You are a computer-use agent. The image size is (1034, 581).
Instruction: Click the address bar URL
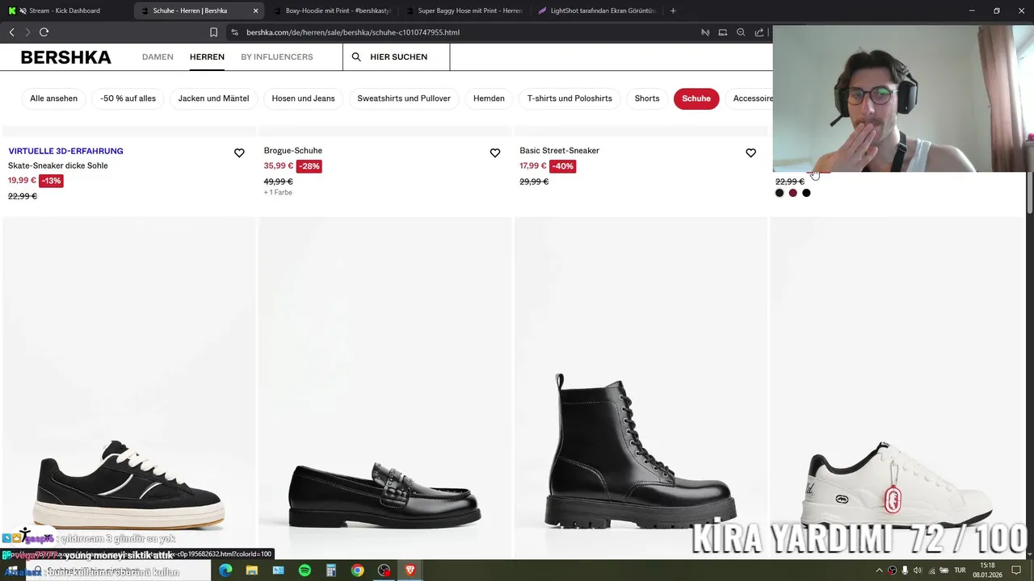[353, 32]
